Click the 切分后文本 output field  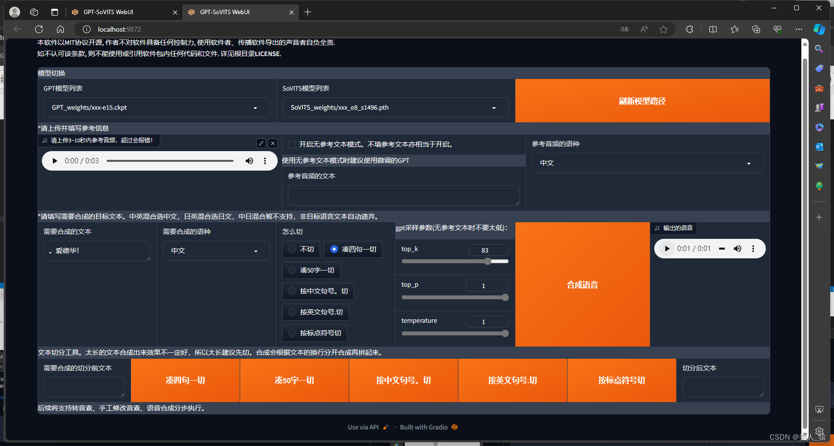(x=723, y=387)
